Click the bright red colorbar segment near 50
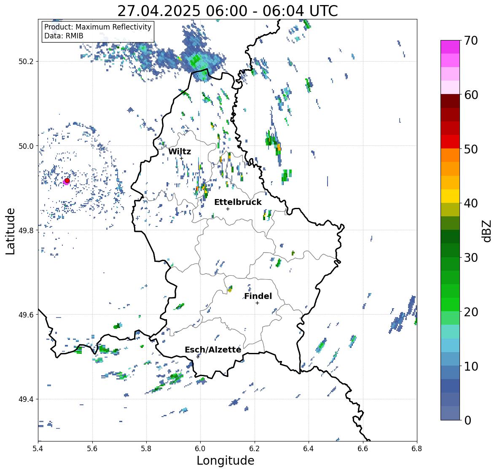The height and width of the screenshot is (471, 497). coord(450,142)
